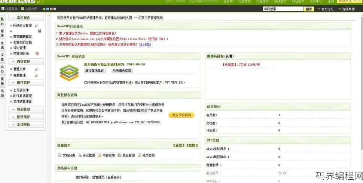The height and width of the screenshot is (183, 363).
Task: Open the 在线帮助 link
Action: pos(348,9)
